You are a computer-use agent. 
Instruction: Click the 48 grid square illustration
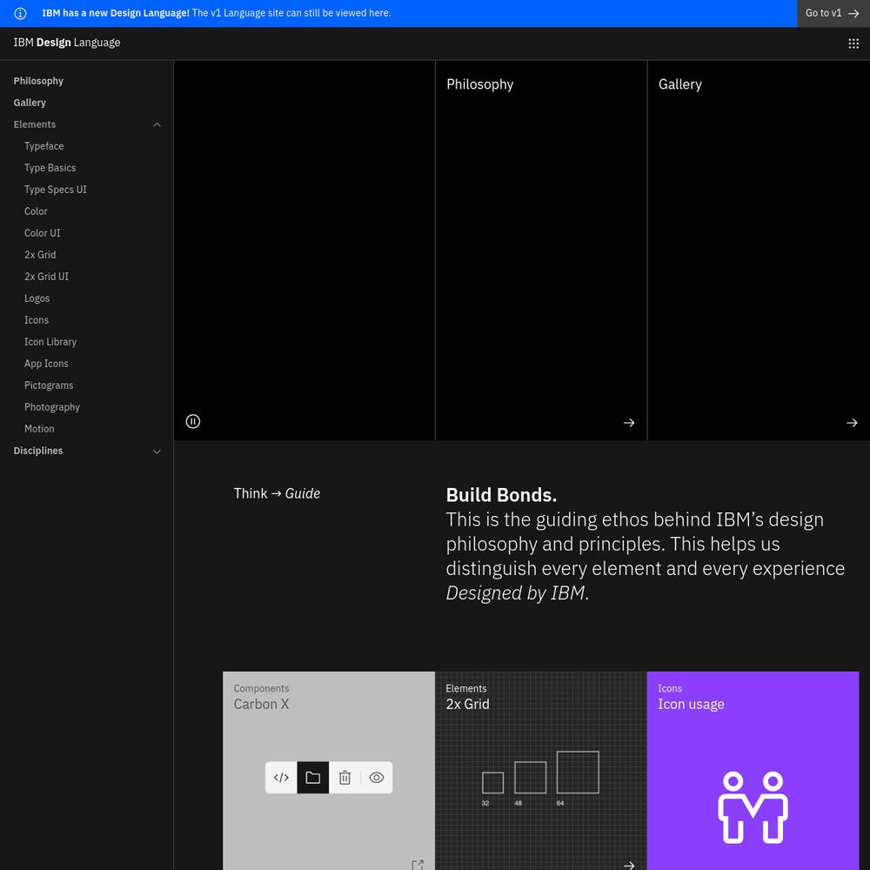531,777
